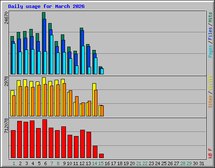
Task: Select day label 26 on the x-axis
Action: (170, 163)
